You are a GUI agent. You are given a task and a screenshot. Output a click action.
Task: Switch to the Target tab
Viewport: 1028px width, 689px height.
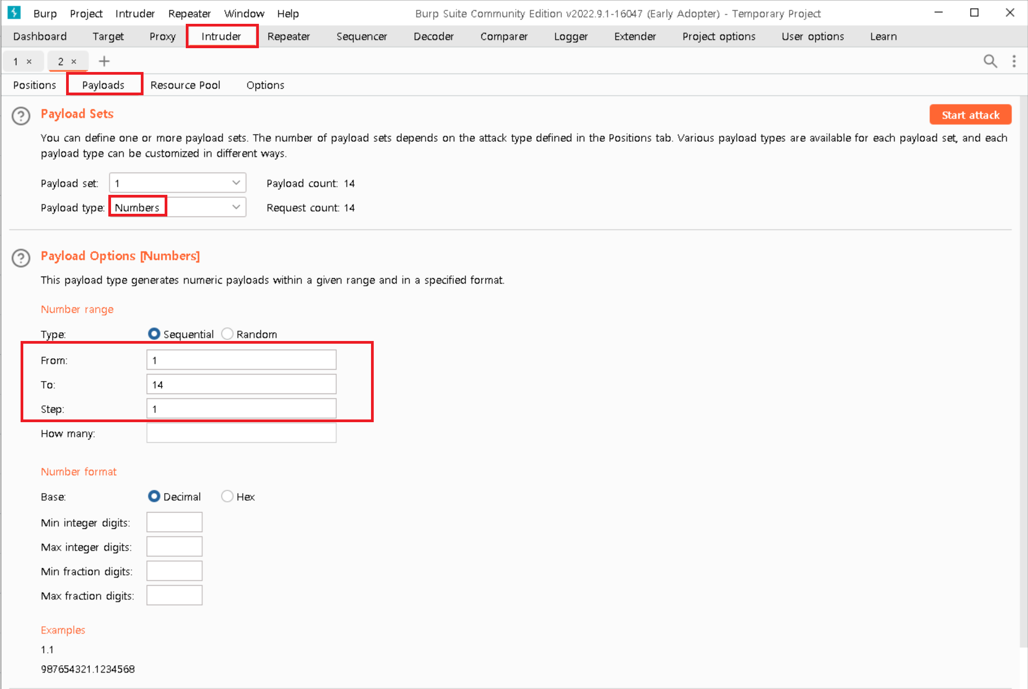108,36
